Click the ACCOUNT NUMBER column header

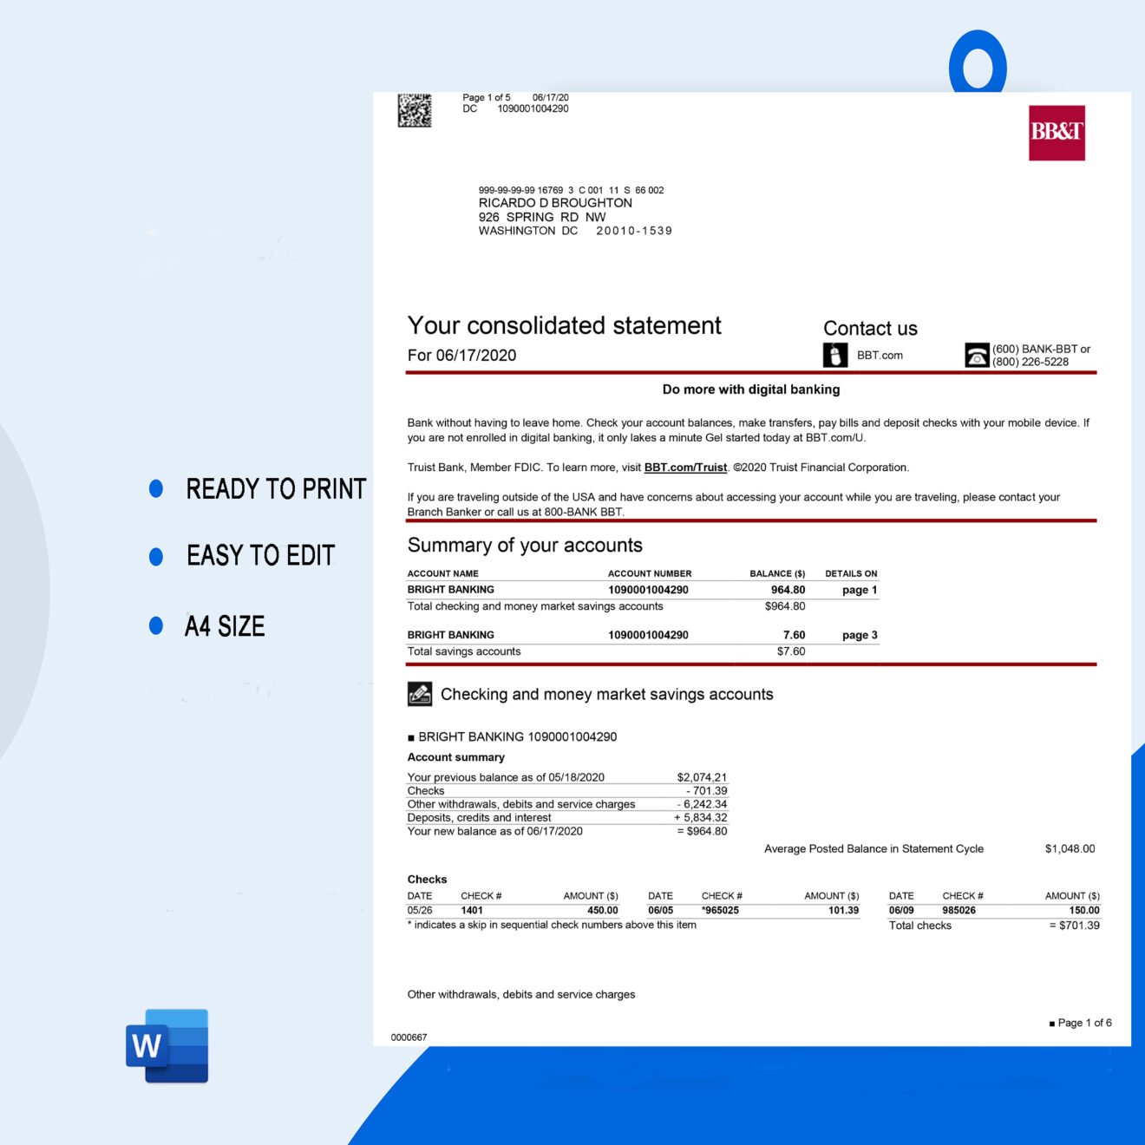tap(650, 573)
